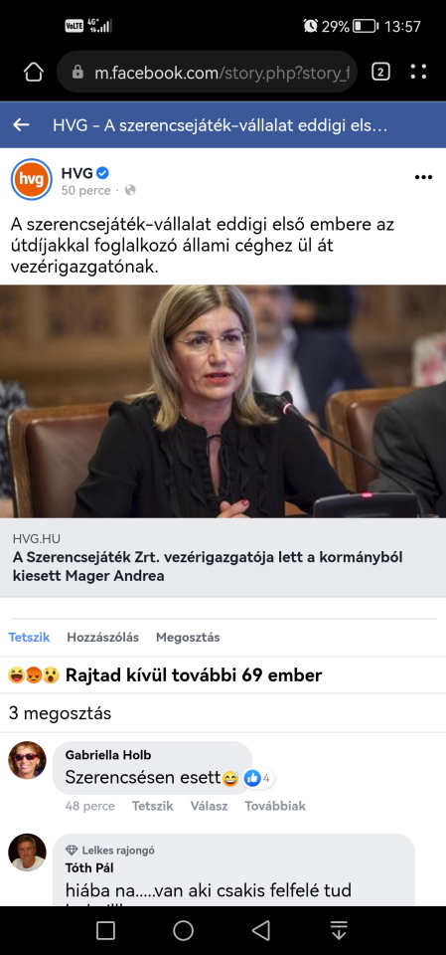Open the post options three-dot menu
The height and width of the screenshot is (955, 446).
(x=423, y=177)
